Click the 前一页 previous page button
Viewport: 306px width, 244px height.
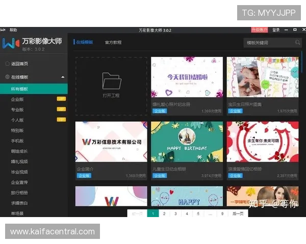pos(137,213)
